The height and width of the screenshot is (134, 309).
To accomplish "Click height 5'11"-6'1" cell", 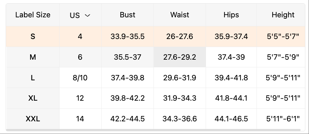I will pos(283,119).
